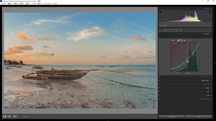Toggle the Detail panel switch
Image resolution: width=216 pixels, height=121 pixels.
click(159, 84)
